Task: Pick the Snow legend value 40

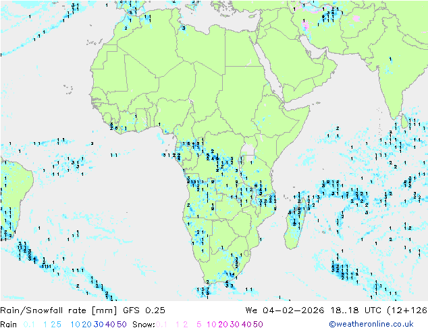Action: click(x=246, y=325)
